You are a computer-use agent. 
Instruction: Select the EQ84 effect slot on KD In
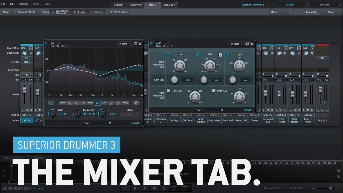pos(27,62)
